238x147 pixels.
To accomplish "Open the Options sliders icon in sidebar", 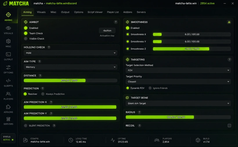I will (8, 67).
